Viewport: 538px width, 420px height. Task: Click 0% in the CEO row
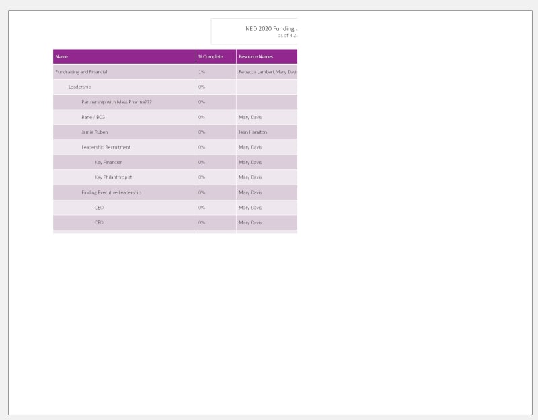(x=201, y=208)
